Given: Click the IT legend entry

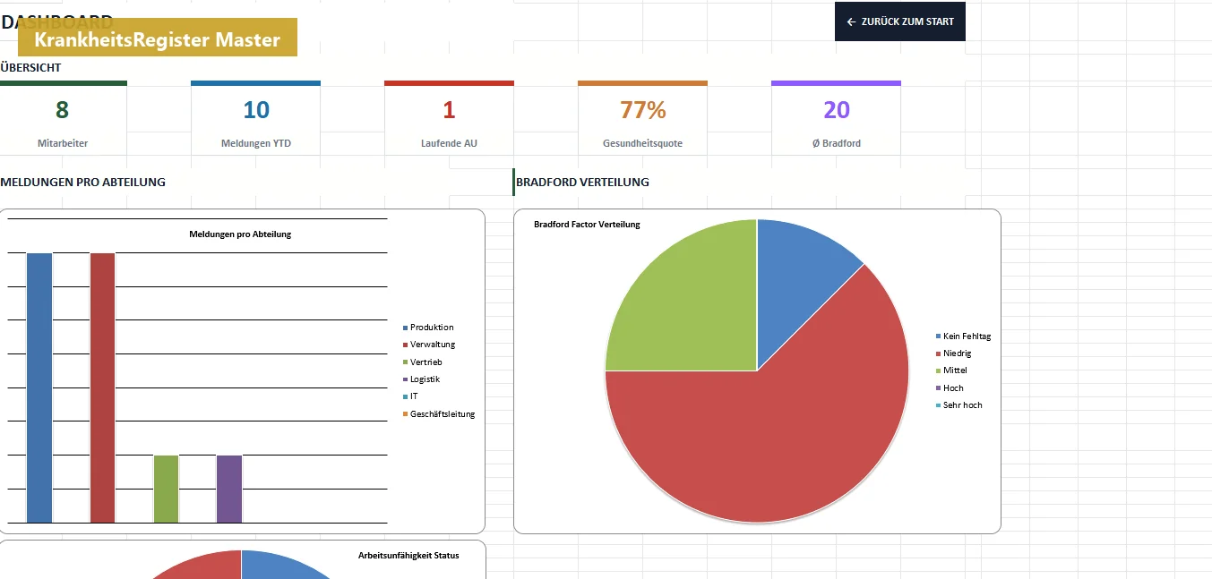Looking at the screenshot, I should [x=410, y=396].
